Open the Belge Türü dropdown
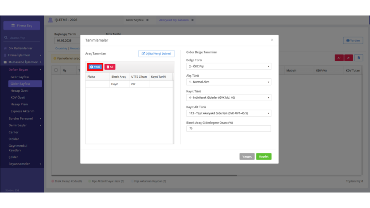The image size is (370, 208). pyautogui.click(x=229, y=66)
